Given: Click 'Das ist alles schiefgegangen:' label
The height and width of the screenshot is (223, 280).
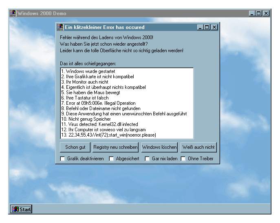Looking at the screenshot, I should click(88, 64).
